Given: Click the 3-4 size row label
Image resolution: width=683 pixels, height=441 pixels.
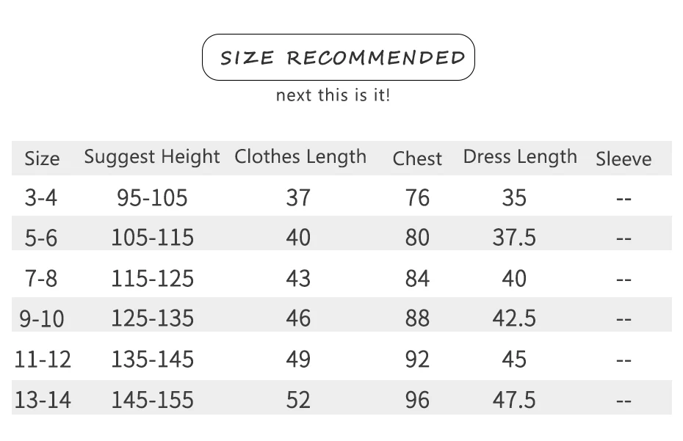Looking at the screenshot, I should point(41,197).
